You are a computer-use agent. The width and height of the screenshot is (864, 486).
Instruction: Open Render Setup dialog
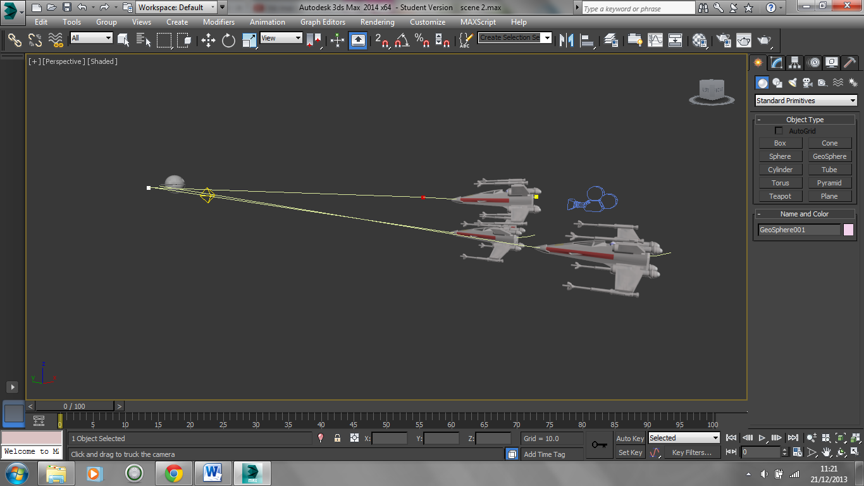(x=723, y=40)
